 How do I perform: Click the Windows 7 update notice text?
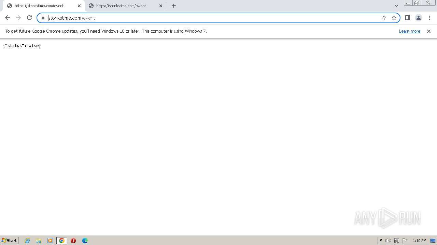tap(106, 31)
